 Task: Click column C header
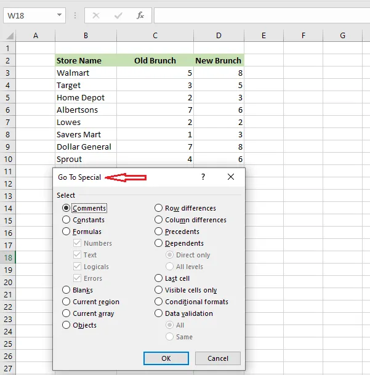coord(155,36)
